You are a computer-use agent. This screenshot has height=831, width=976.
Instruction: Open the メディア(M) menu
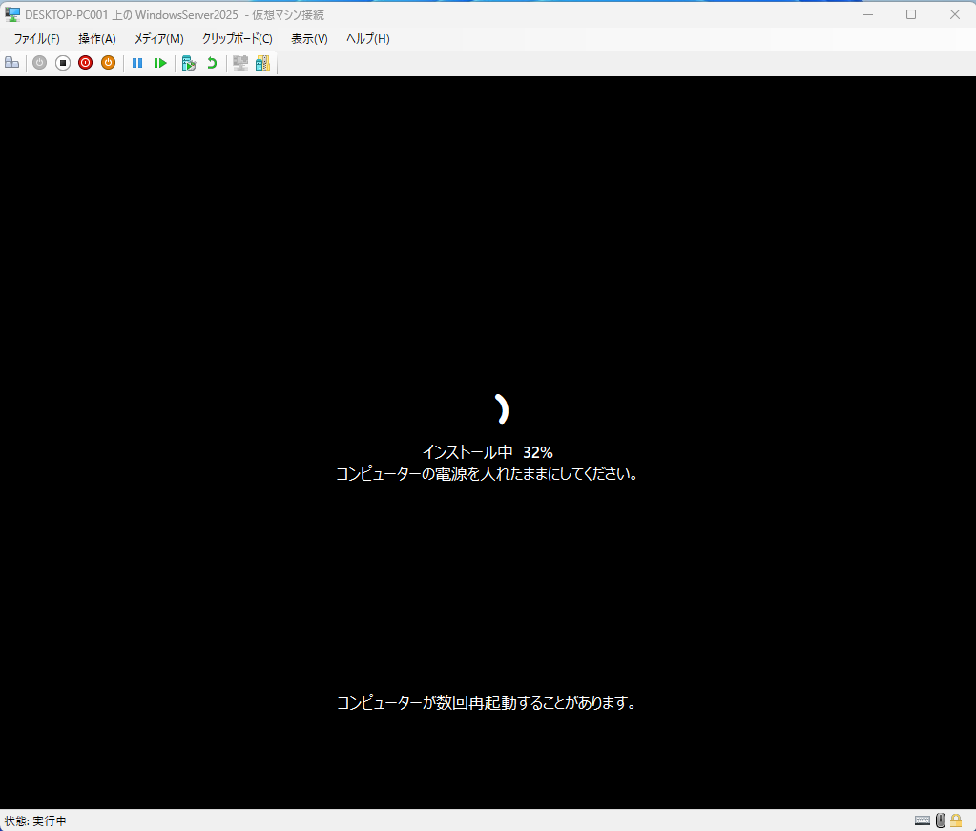point(159,38)
